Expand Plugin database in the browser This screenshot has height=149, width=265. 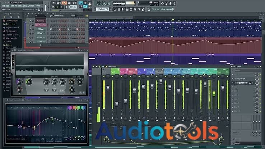[x=11, y=28]
